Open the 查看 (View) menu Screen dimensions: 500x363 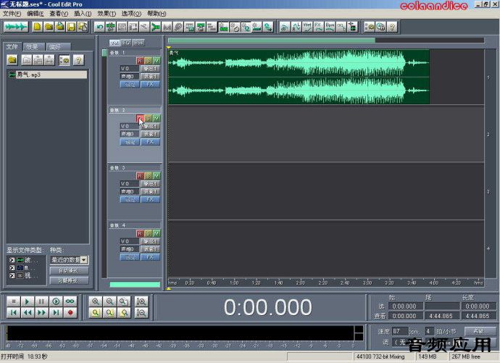pyautogui.click(x=59, y=14)
